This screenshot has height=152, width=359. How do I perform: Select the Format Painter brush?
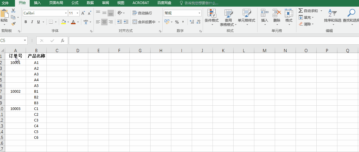click(13, 24)
